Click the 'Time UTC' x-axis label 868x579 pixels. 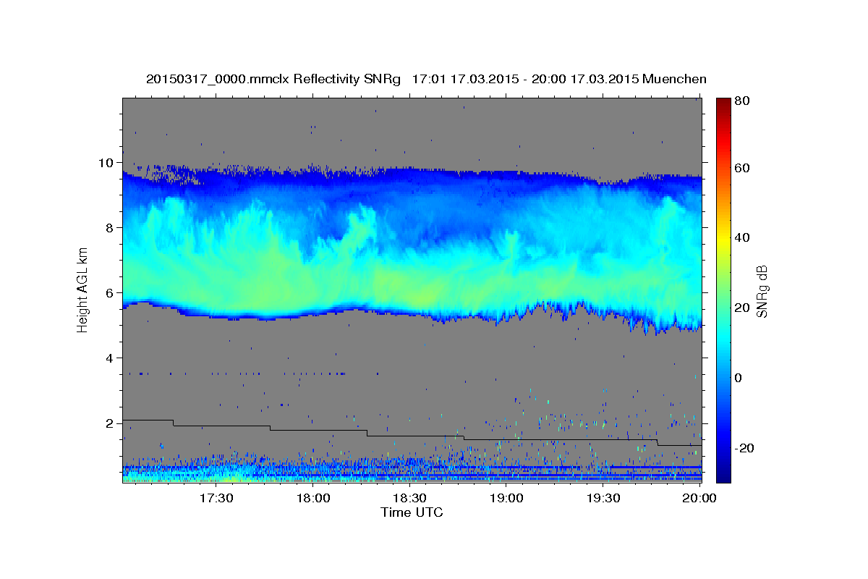coord(412,512)
